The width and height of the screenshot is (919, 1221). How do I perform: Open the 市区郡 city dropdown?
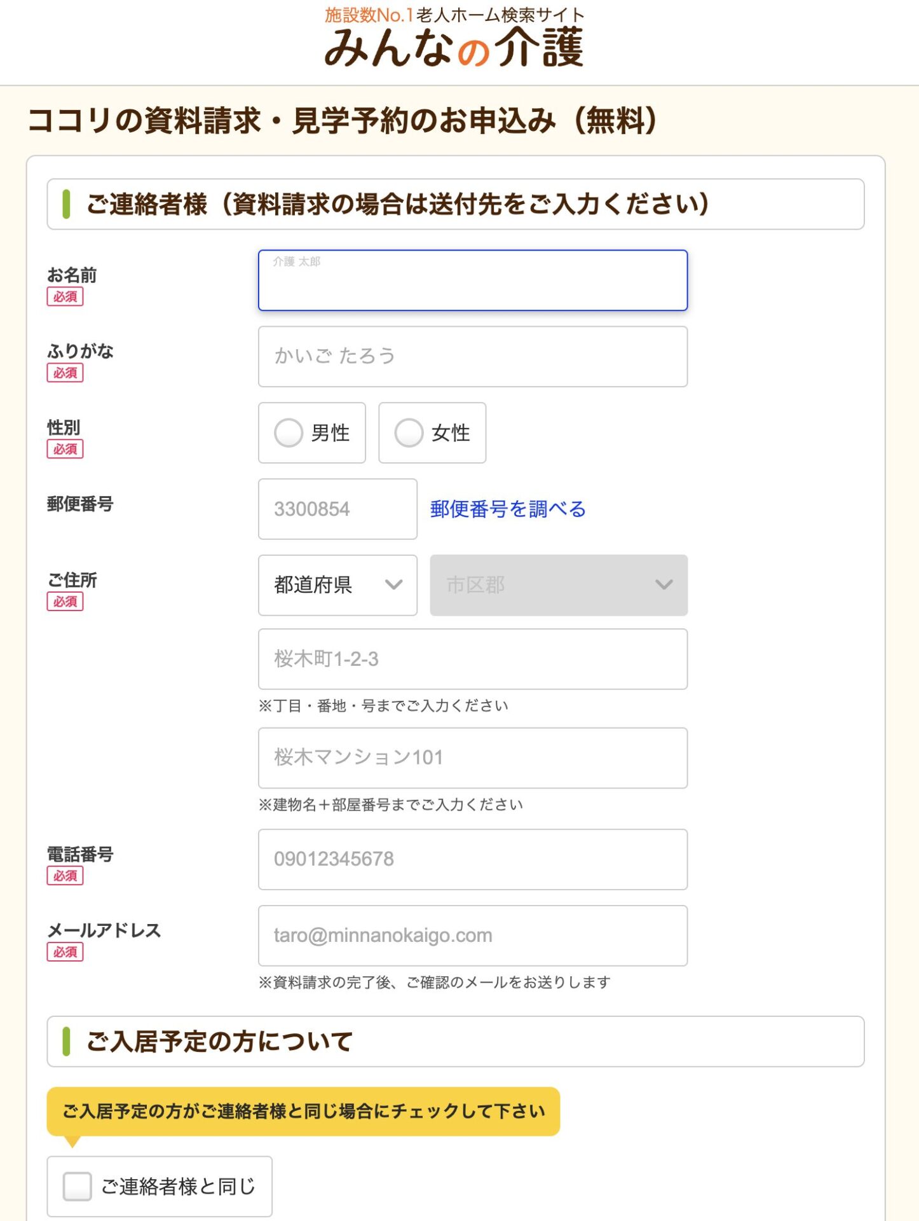[558, 585]
